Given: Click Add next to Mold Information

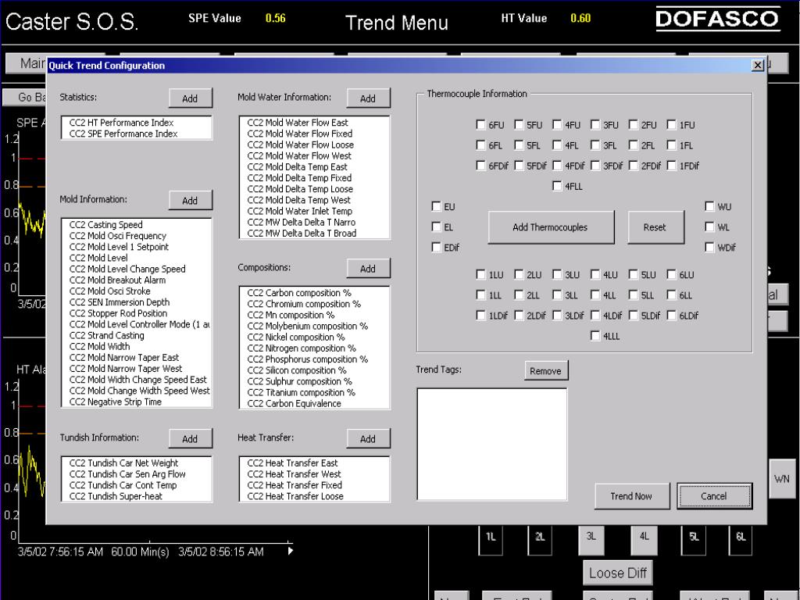Looking at the screenshot, I should tap(191, 201).
